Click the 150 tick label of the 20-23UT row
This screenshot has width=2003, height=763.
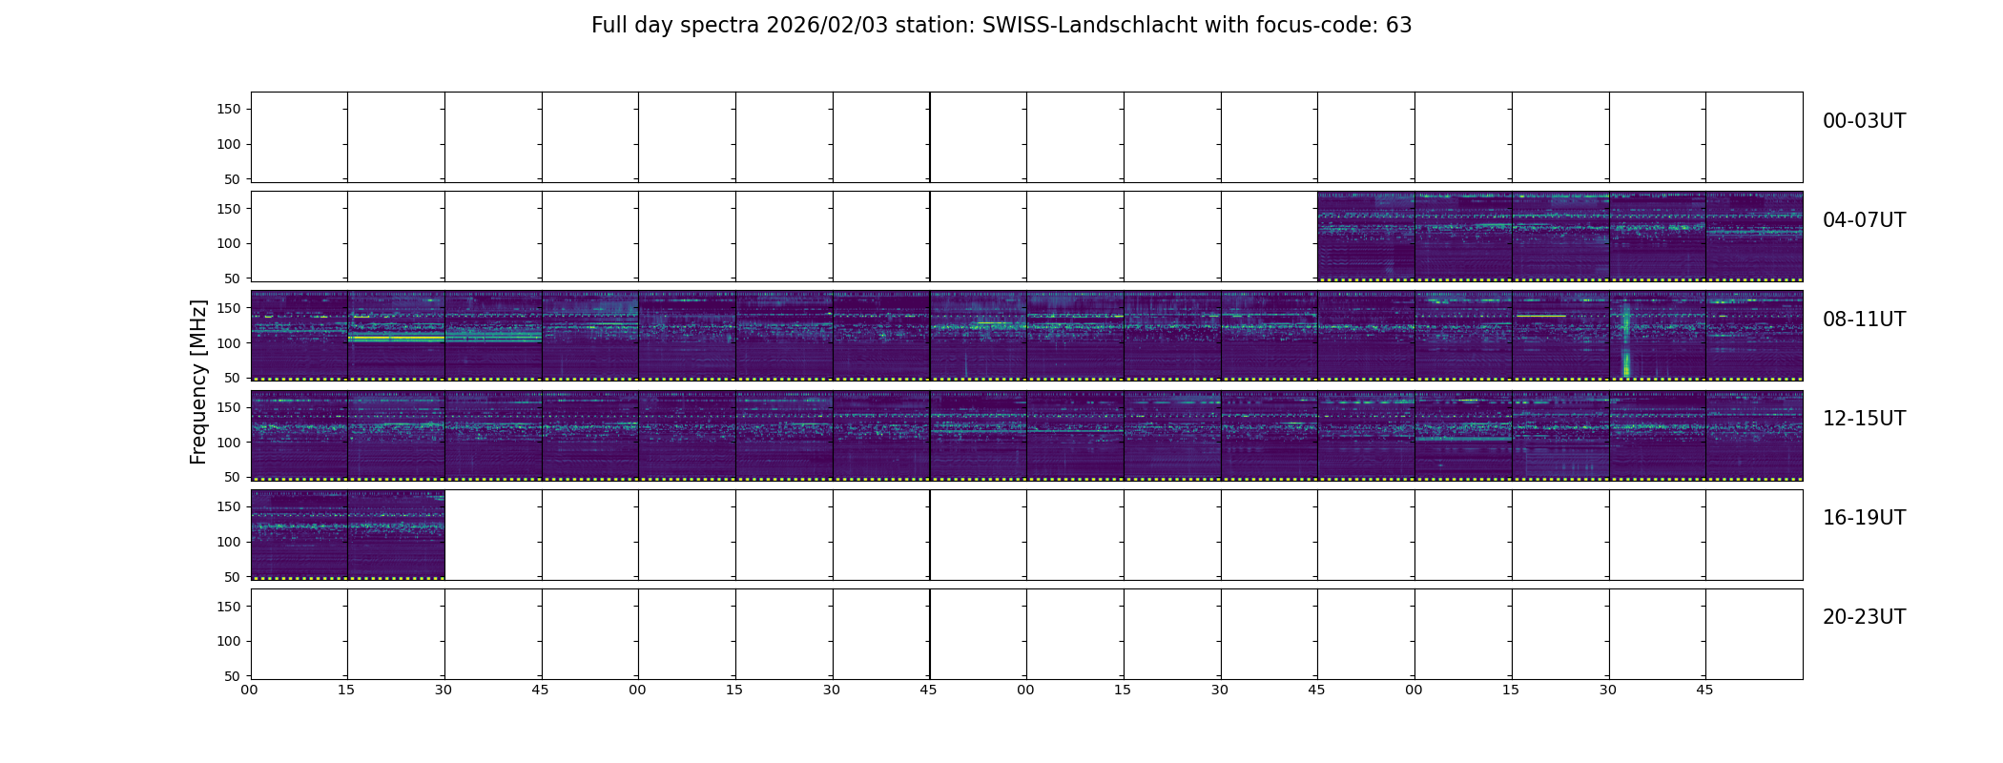point(229,606)
